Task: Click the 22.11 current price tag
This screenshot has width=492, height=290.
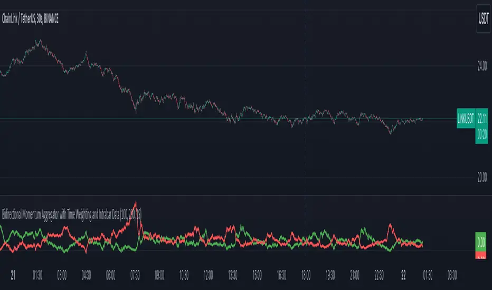Action: [x=482, y=119]
